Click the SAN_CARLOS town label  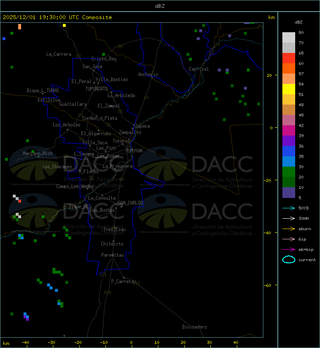pos(130,203)
